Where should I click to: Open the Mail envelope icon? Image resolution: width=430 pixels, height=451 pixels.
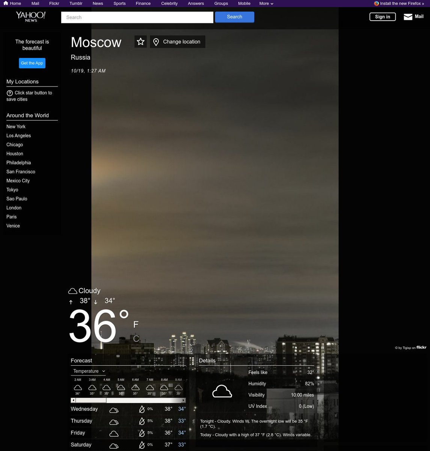click(408, 17)
